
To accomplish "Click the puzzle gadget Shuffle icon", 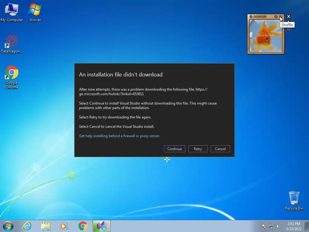I will coord(280,17).
